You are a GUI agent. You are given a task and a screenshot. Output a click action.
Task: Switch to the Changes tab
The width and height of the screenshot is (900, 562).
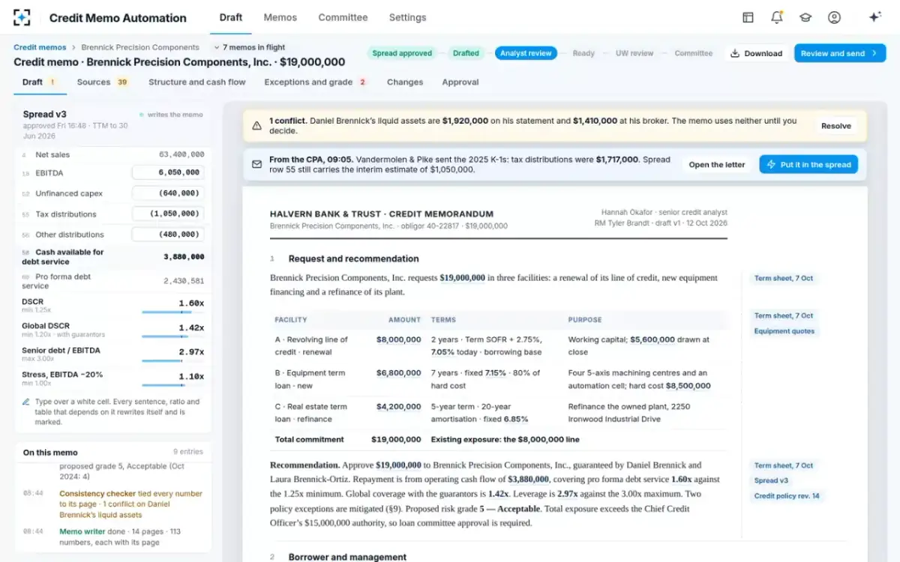[405, 82]
